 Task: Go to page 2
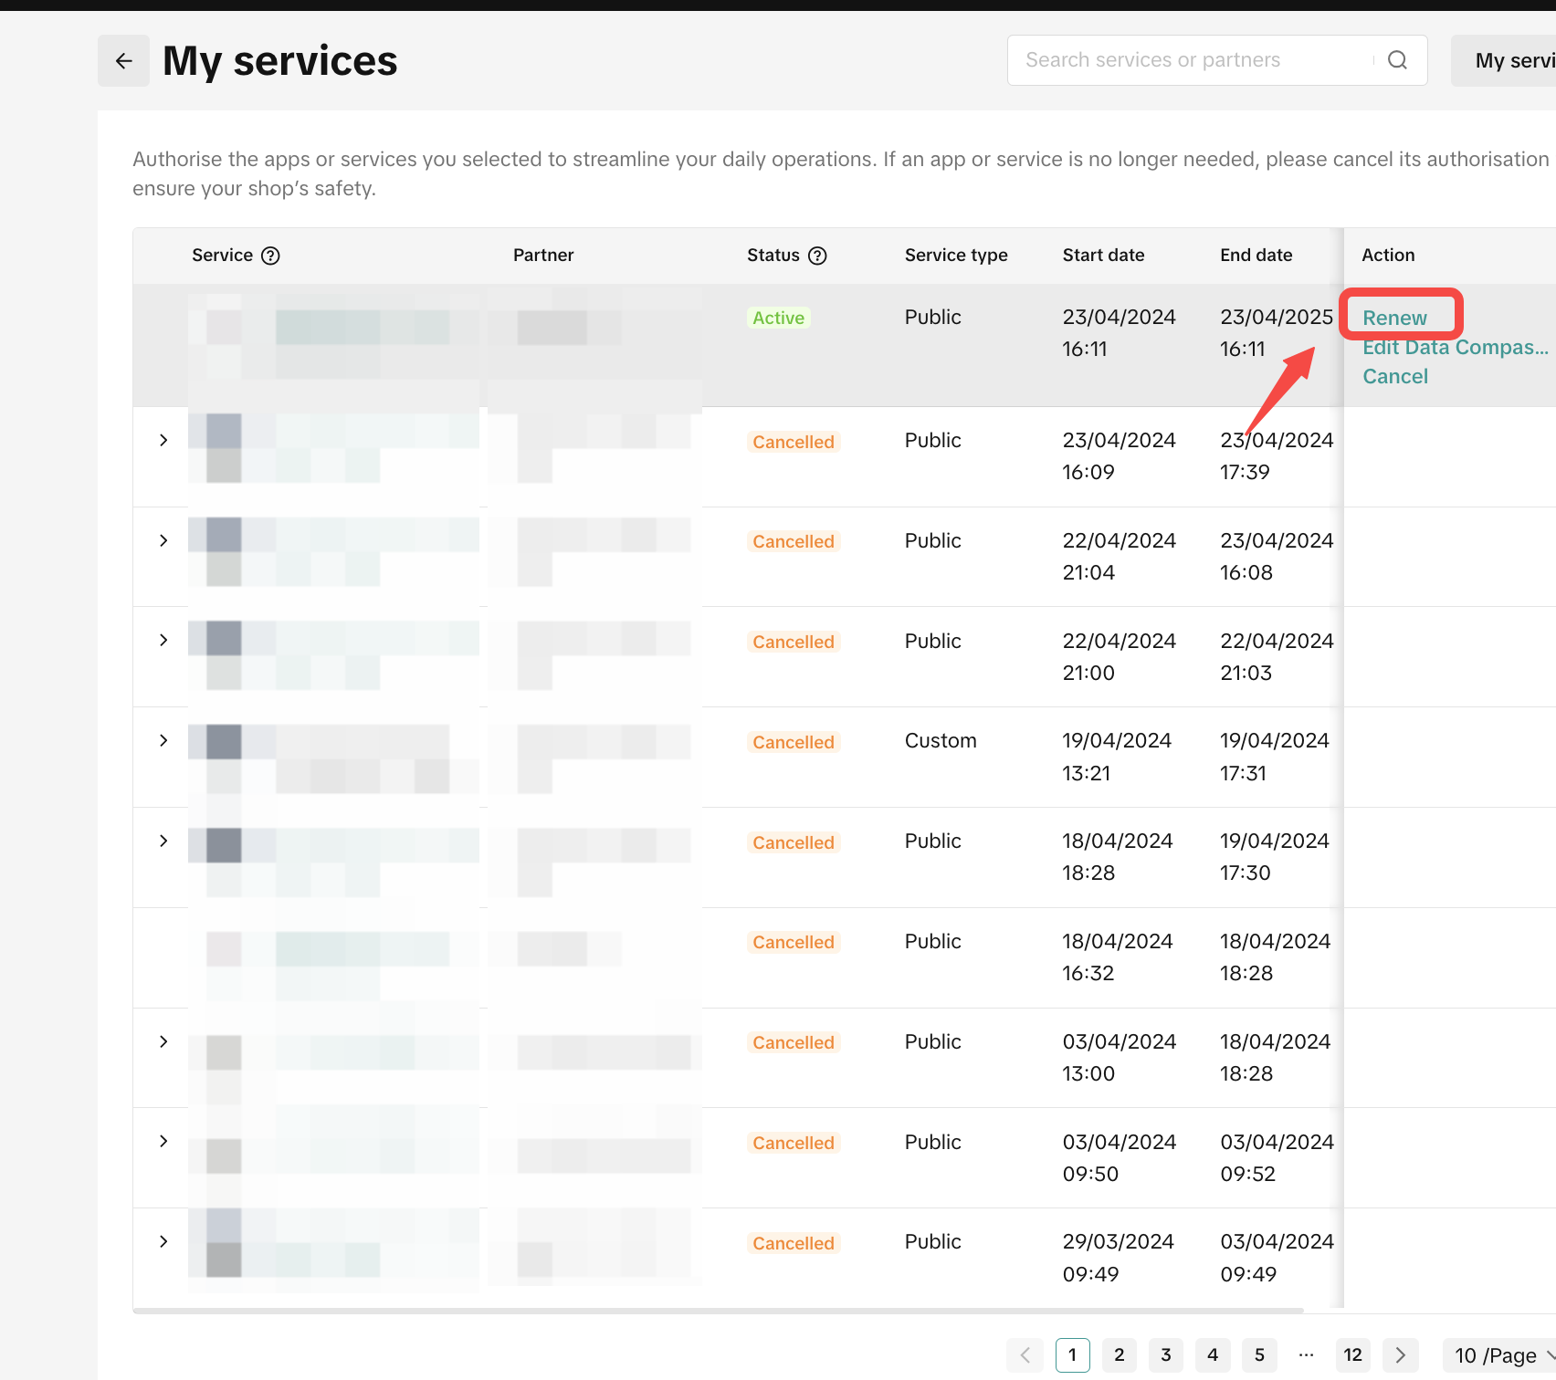pos(1119,1355)
